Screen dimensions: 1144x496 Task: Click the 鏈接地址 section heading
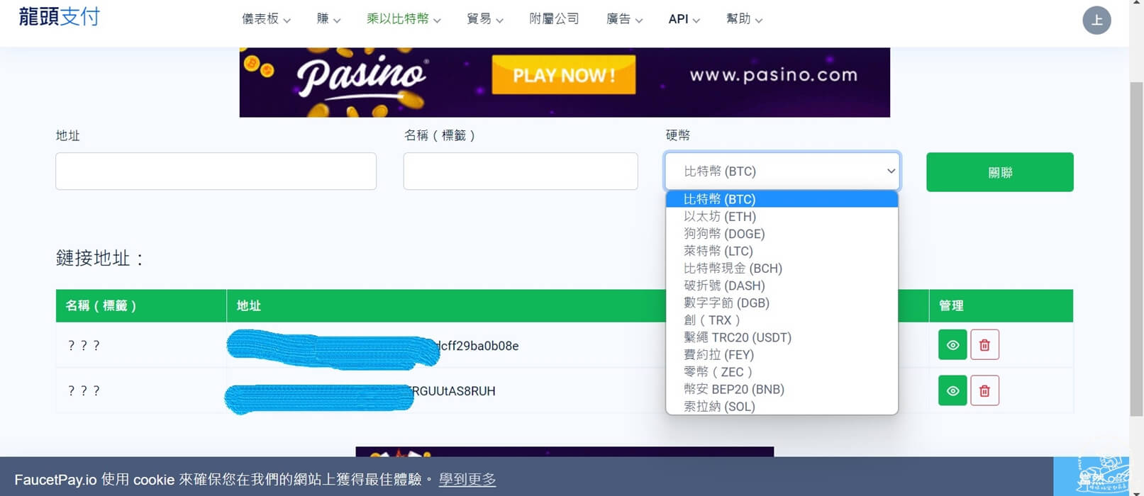tap(100, 258)
